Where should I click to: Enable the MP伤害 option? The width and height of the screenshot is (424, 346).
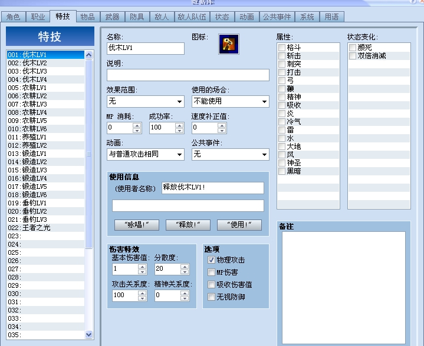[x=211, y=272]
